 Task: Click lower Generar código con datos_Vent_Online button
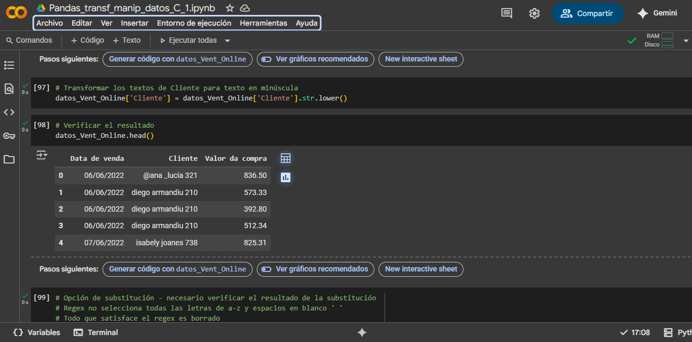click(x=177, y=269)
